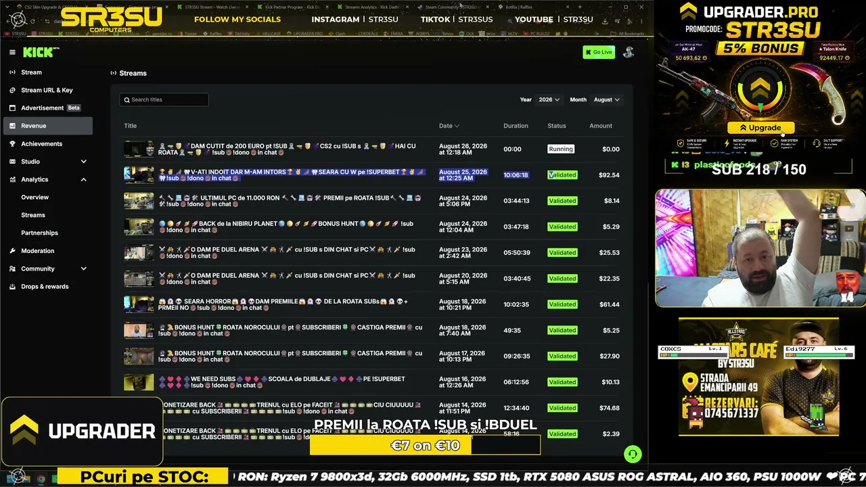This screenshot has height=487, width=866.
Task: Sort streams by Duration column header
Action: [x=516, y=126]
